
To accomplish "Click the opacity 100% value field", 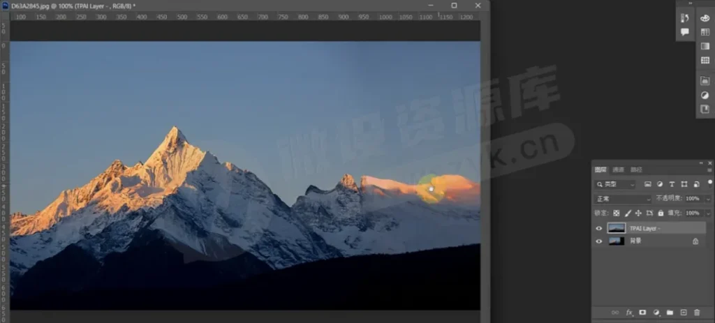I will [694, 199].
